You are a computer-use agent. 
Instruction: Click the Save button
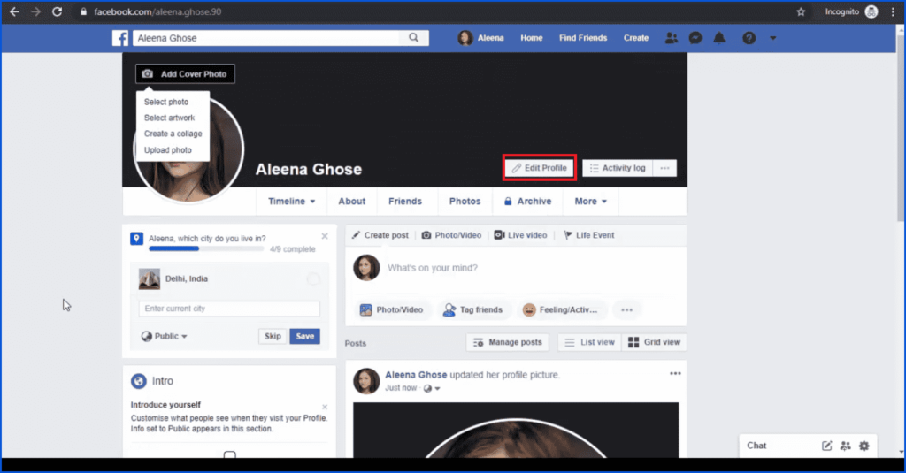pyautogui.click(x=304, y=336)
